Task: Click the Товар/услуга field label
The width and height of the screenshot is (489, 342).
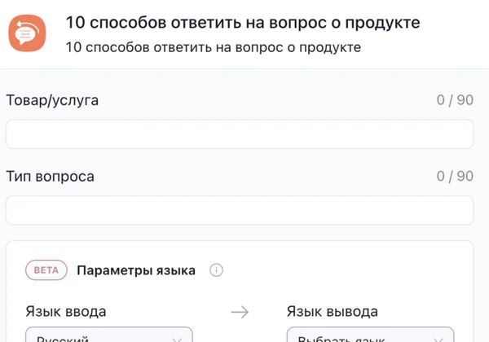Action: click(x=52, y=100)
